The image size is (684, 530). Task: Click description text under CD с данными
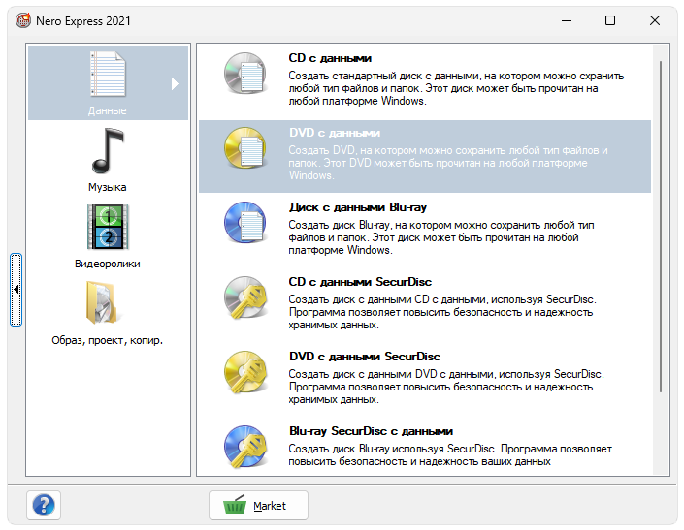pyautogui.click(x=456, y=88)
